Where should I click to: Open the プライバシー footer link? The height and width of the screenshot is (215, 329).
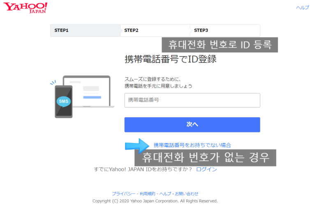(124, 194)
